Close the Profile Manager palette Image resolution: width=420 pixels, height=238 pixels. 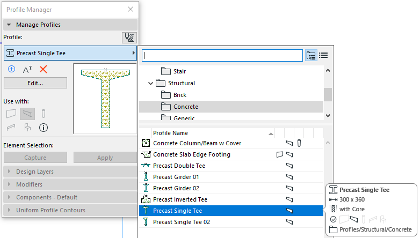[131, 9]
